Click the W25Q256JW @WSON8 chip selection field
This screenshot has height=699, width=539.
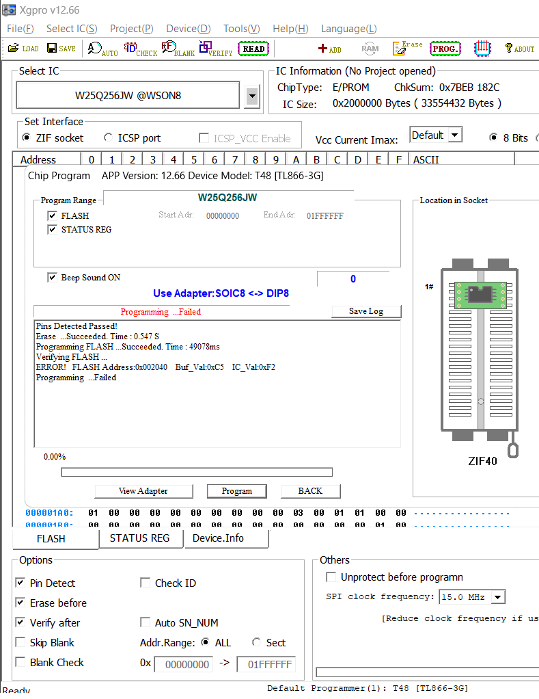point(128,95)
